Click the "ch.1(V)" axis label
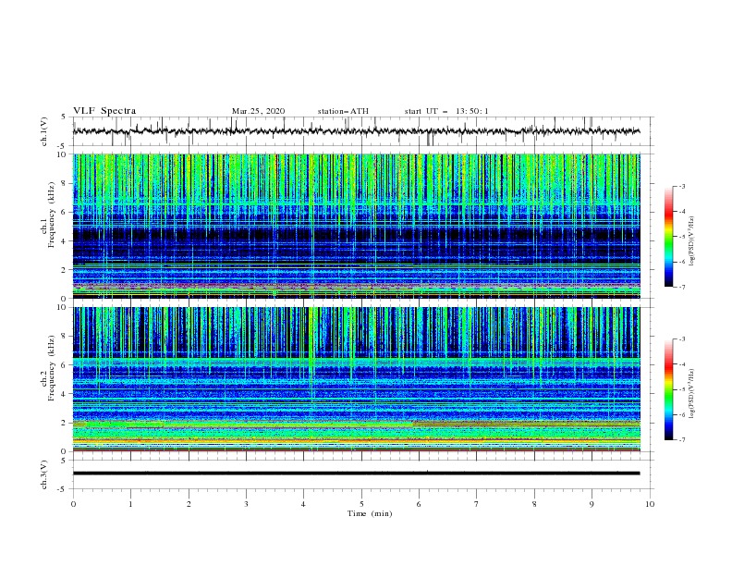This screenshot has width=732, height=566. click(44, 131)
